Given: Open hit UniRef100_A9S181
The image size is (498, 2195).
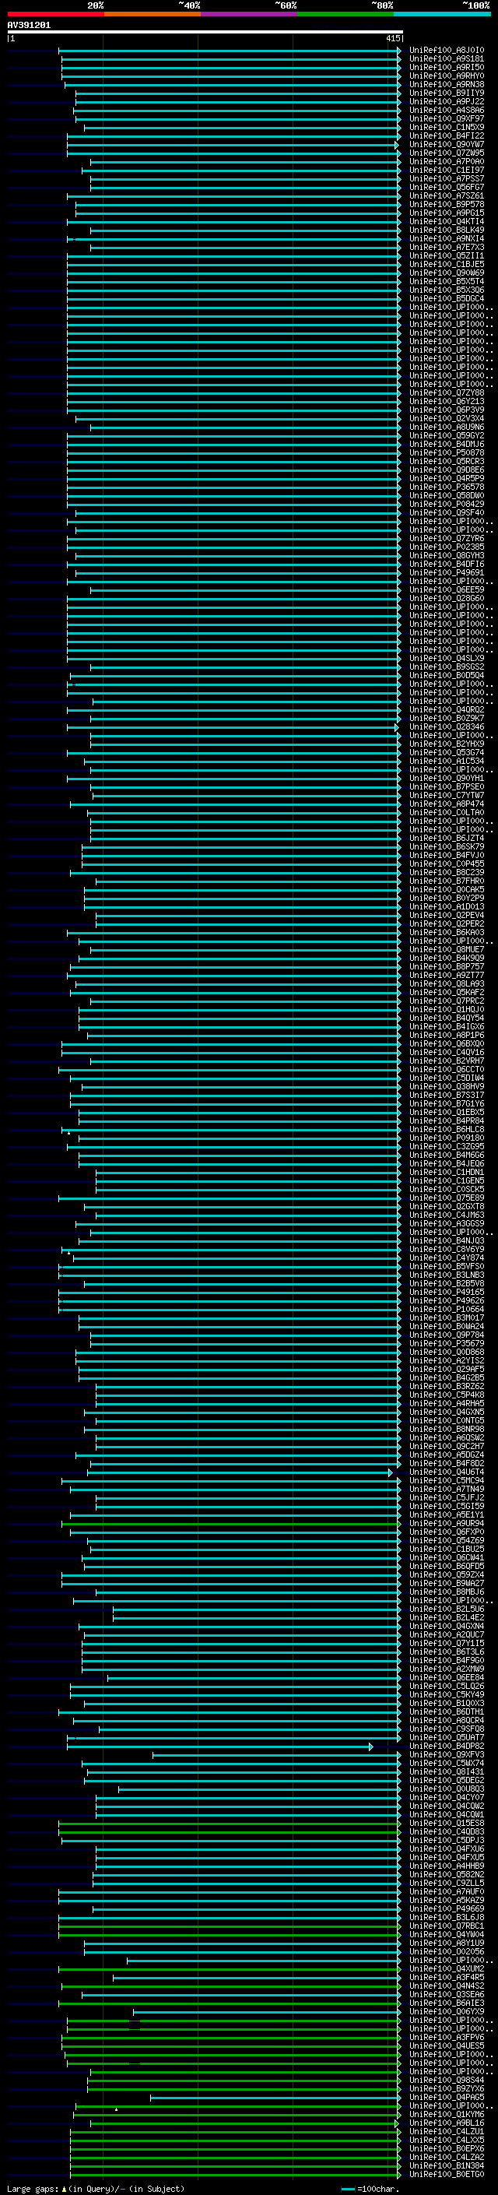Looking at the screenshot, I should tap(447, 59).
